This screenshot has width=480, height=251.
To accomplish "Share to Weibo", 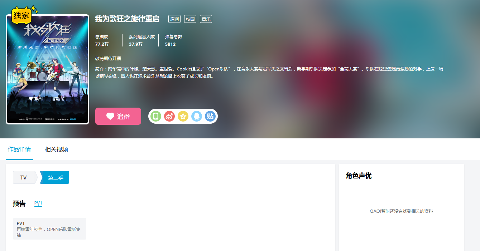I will (x=169, y=116).
